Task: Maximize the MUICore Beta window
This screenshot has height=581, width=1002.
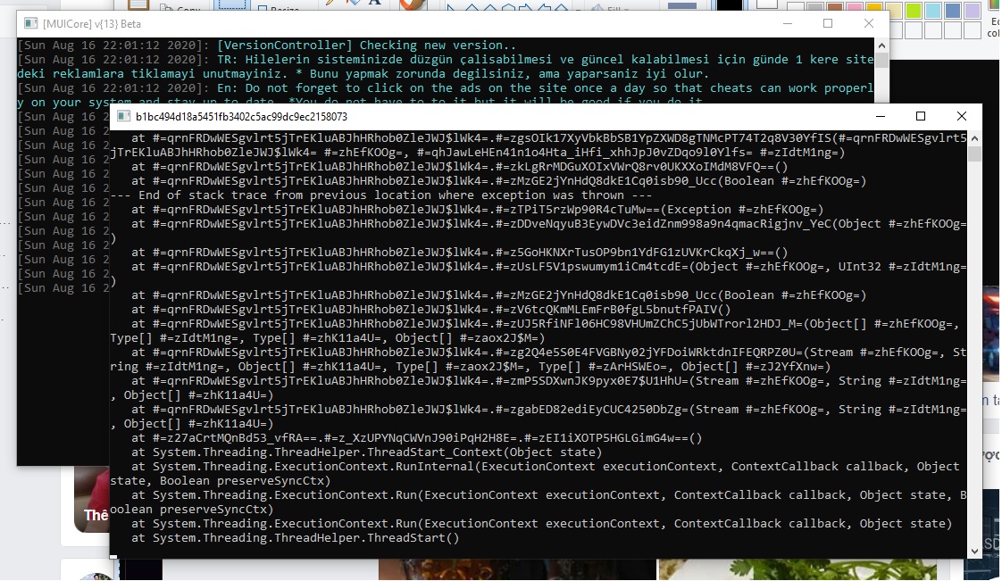Action: pos(828,23)
